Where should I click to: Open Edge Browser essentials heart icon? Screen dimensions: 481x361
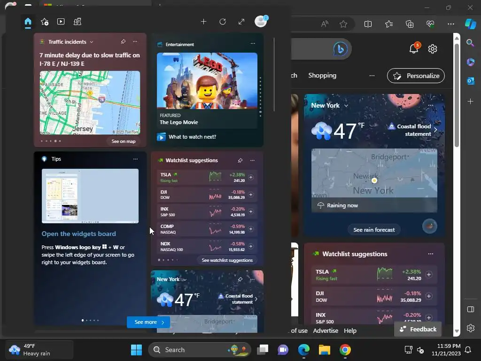point(430,24)
